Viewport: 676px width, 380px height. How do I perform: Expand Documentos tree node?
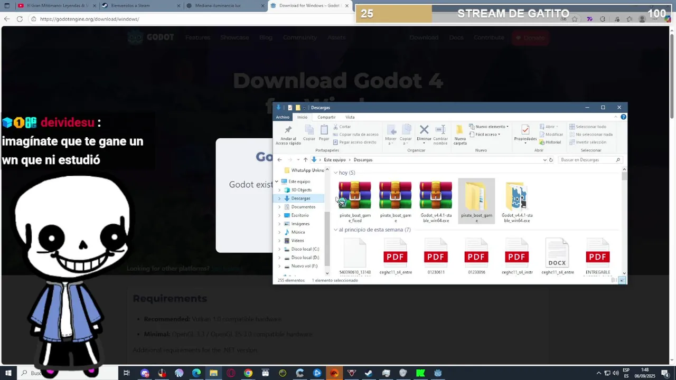tap(279, 207)
